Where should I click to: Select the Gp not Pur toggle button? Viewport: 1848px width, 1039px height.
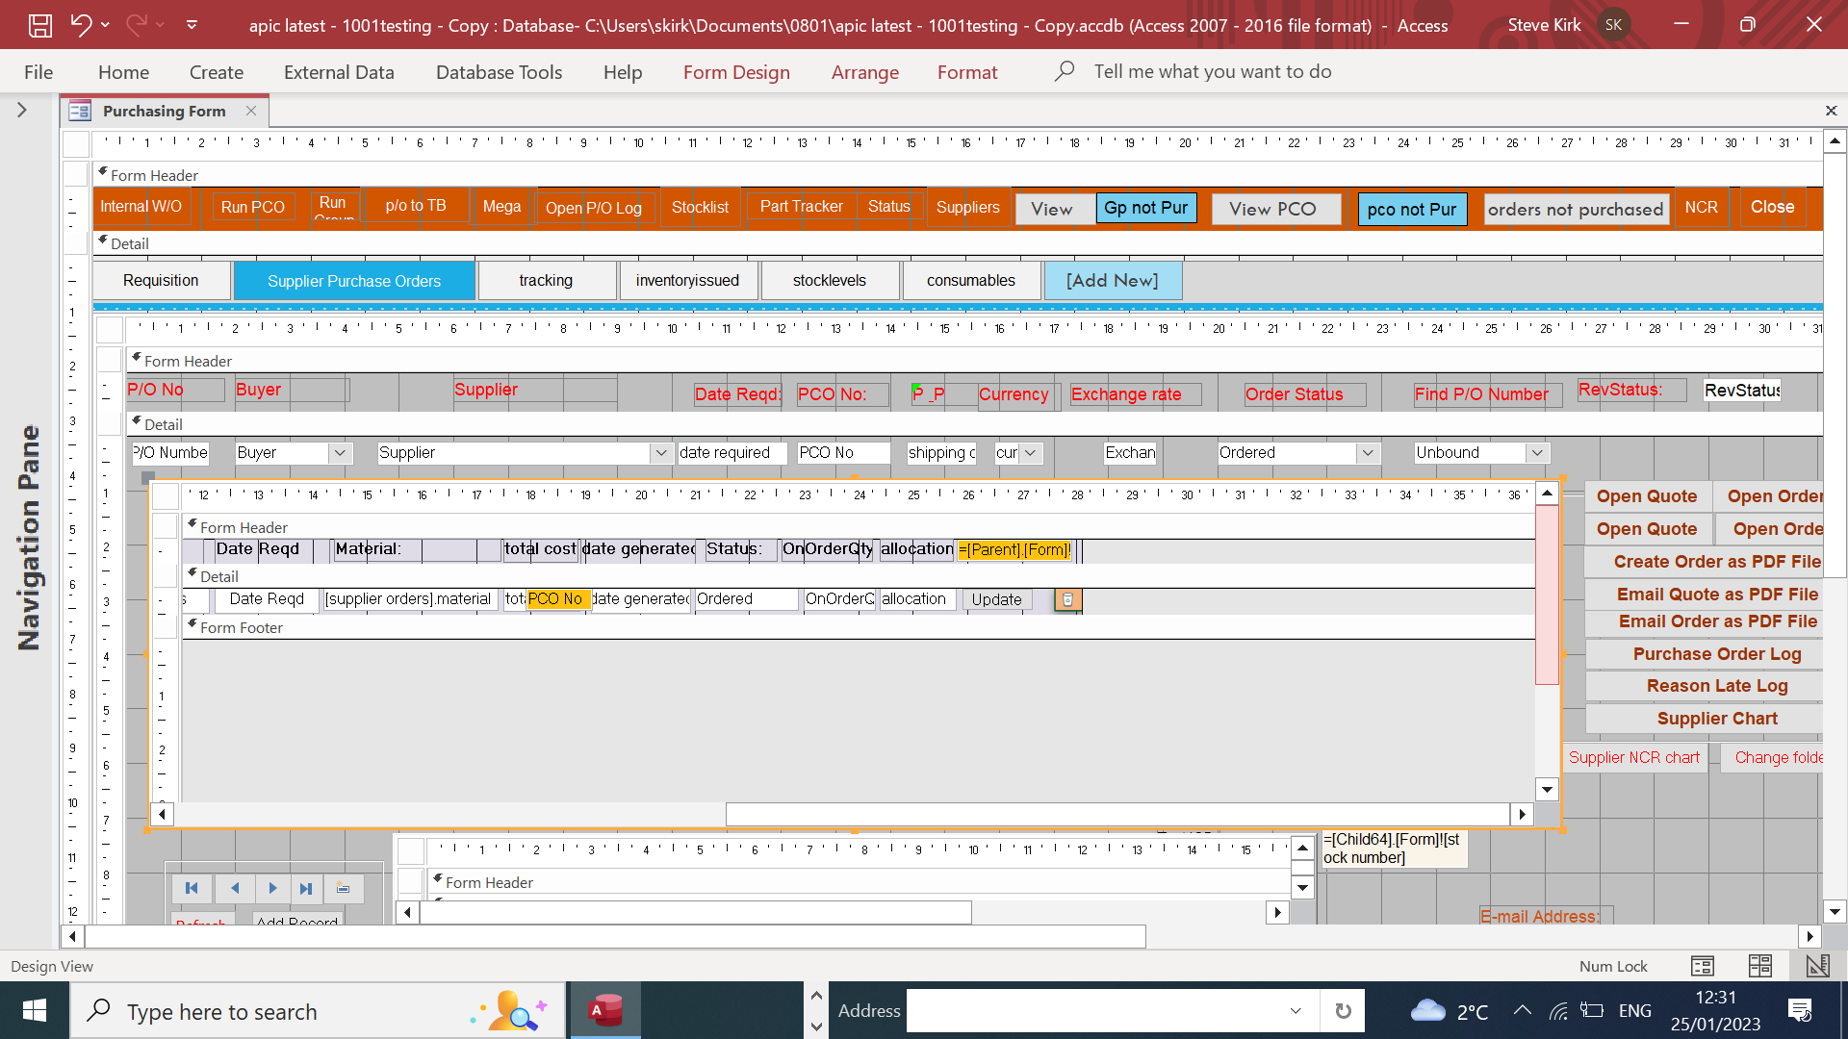pyautogui.click(x=1146, y=208)
